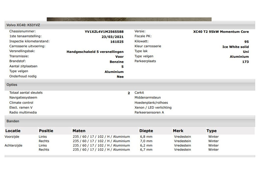Select the 6,8 mm front left tyre depth
The height and width of the screenshot is (175, 263).
[146, 137]
